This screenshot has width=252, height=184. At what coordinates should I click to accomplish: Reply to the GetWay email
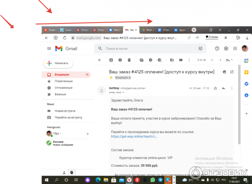point(223,89)
